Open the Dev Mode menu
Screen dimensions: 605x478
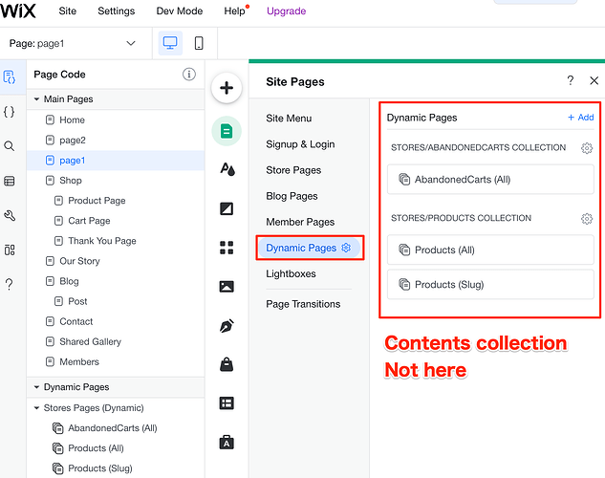(180, 11)
